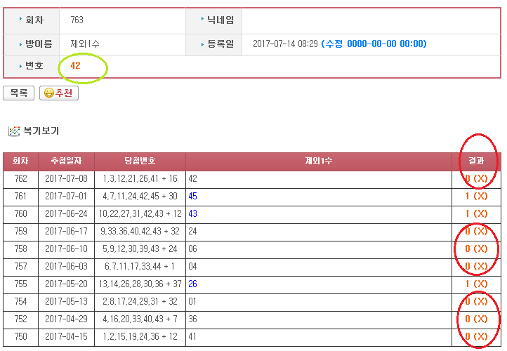Select round number 762 in the table
The image size is (507, 351).
21,179
